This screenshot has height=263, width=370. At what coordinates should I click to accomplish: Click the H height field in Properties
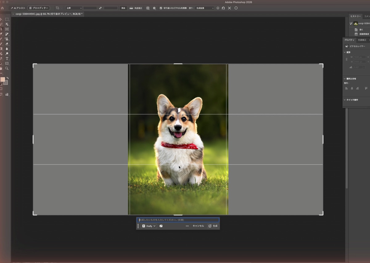point(360,62)
